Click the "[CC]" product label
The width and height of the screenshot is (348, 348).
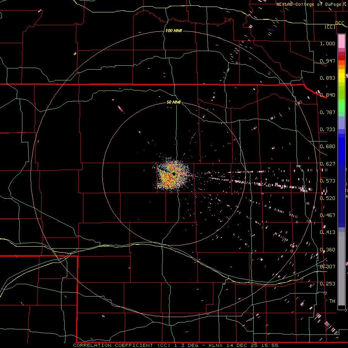click(330, 27)
